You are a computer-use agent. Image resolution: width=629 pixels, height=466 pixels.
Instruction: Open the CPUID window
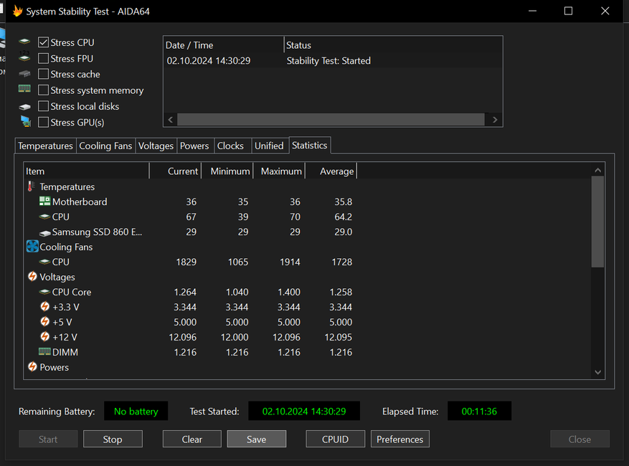point(335,439)
